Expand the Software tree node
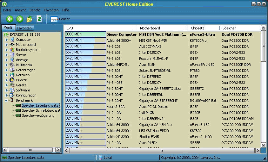The image size is (268, 162). (7, 90)
